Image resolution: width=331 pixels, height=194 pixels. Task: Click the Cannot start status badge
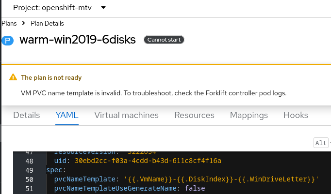pyautogui.click(x=164, y=40)
